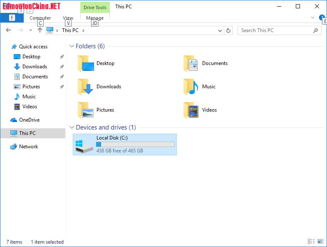Open the Desktop folder in the Folders group
The image size is (327, 247).
[96, 64]
